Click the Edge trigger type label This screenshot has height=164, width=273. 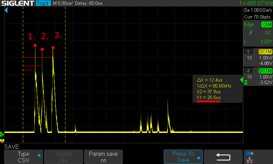pos(249,25)
